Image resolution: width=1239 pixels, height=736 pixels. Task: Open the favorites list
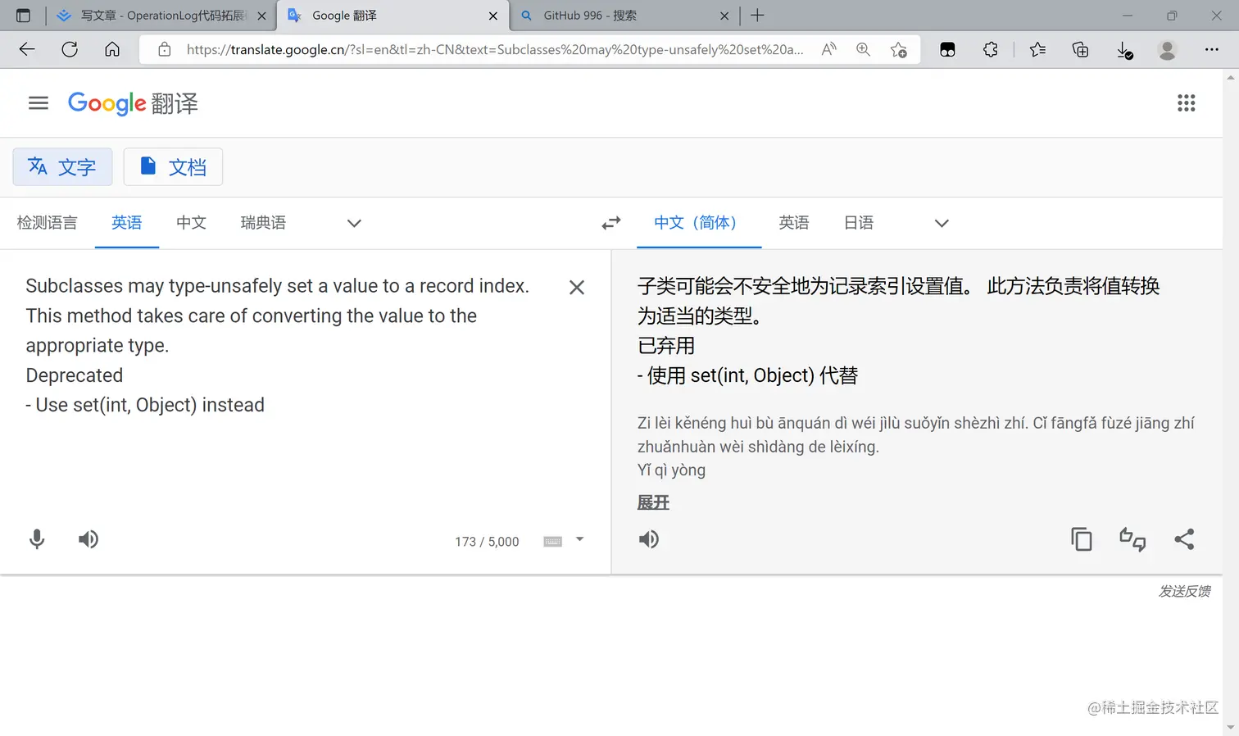1037,49
